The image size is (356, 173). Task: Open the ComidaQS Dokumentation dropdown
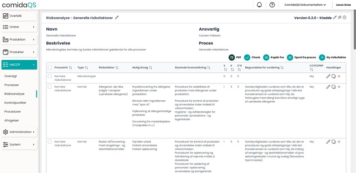[305, 5]
